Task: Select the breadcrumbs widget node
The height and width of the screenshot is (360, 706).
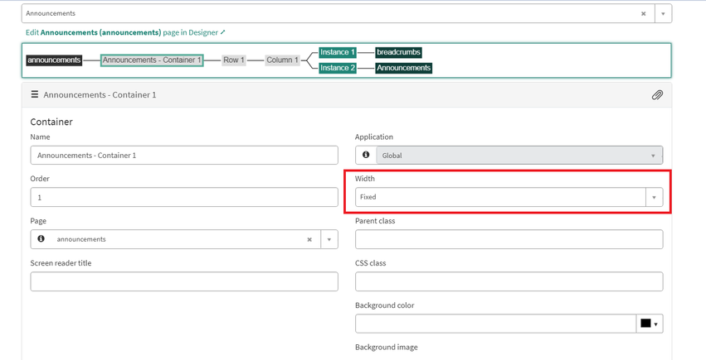Action: (x=398, y=52)
